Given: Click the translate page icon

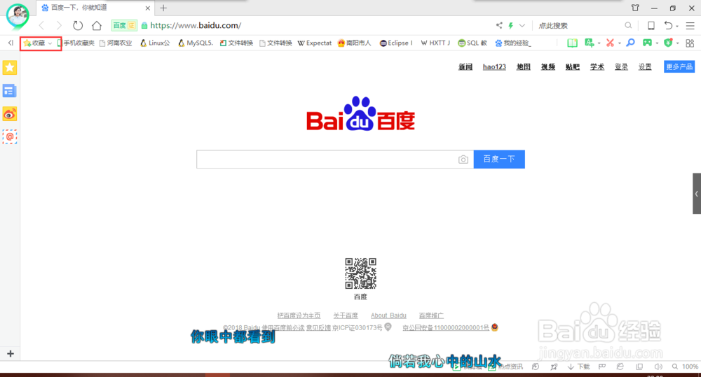Looking at the screenshot, I should pos(590,43).
